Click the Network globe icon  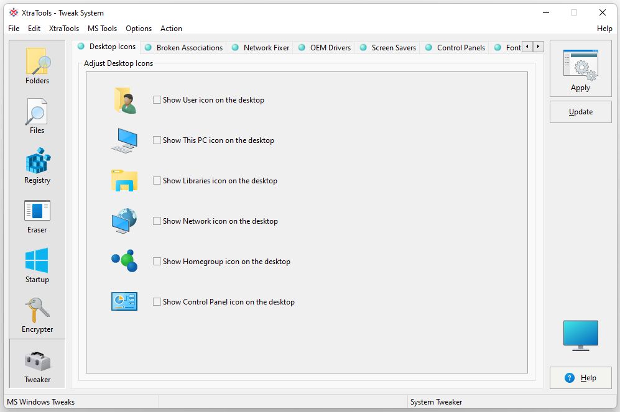coord(124,221)
